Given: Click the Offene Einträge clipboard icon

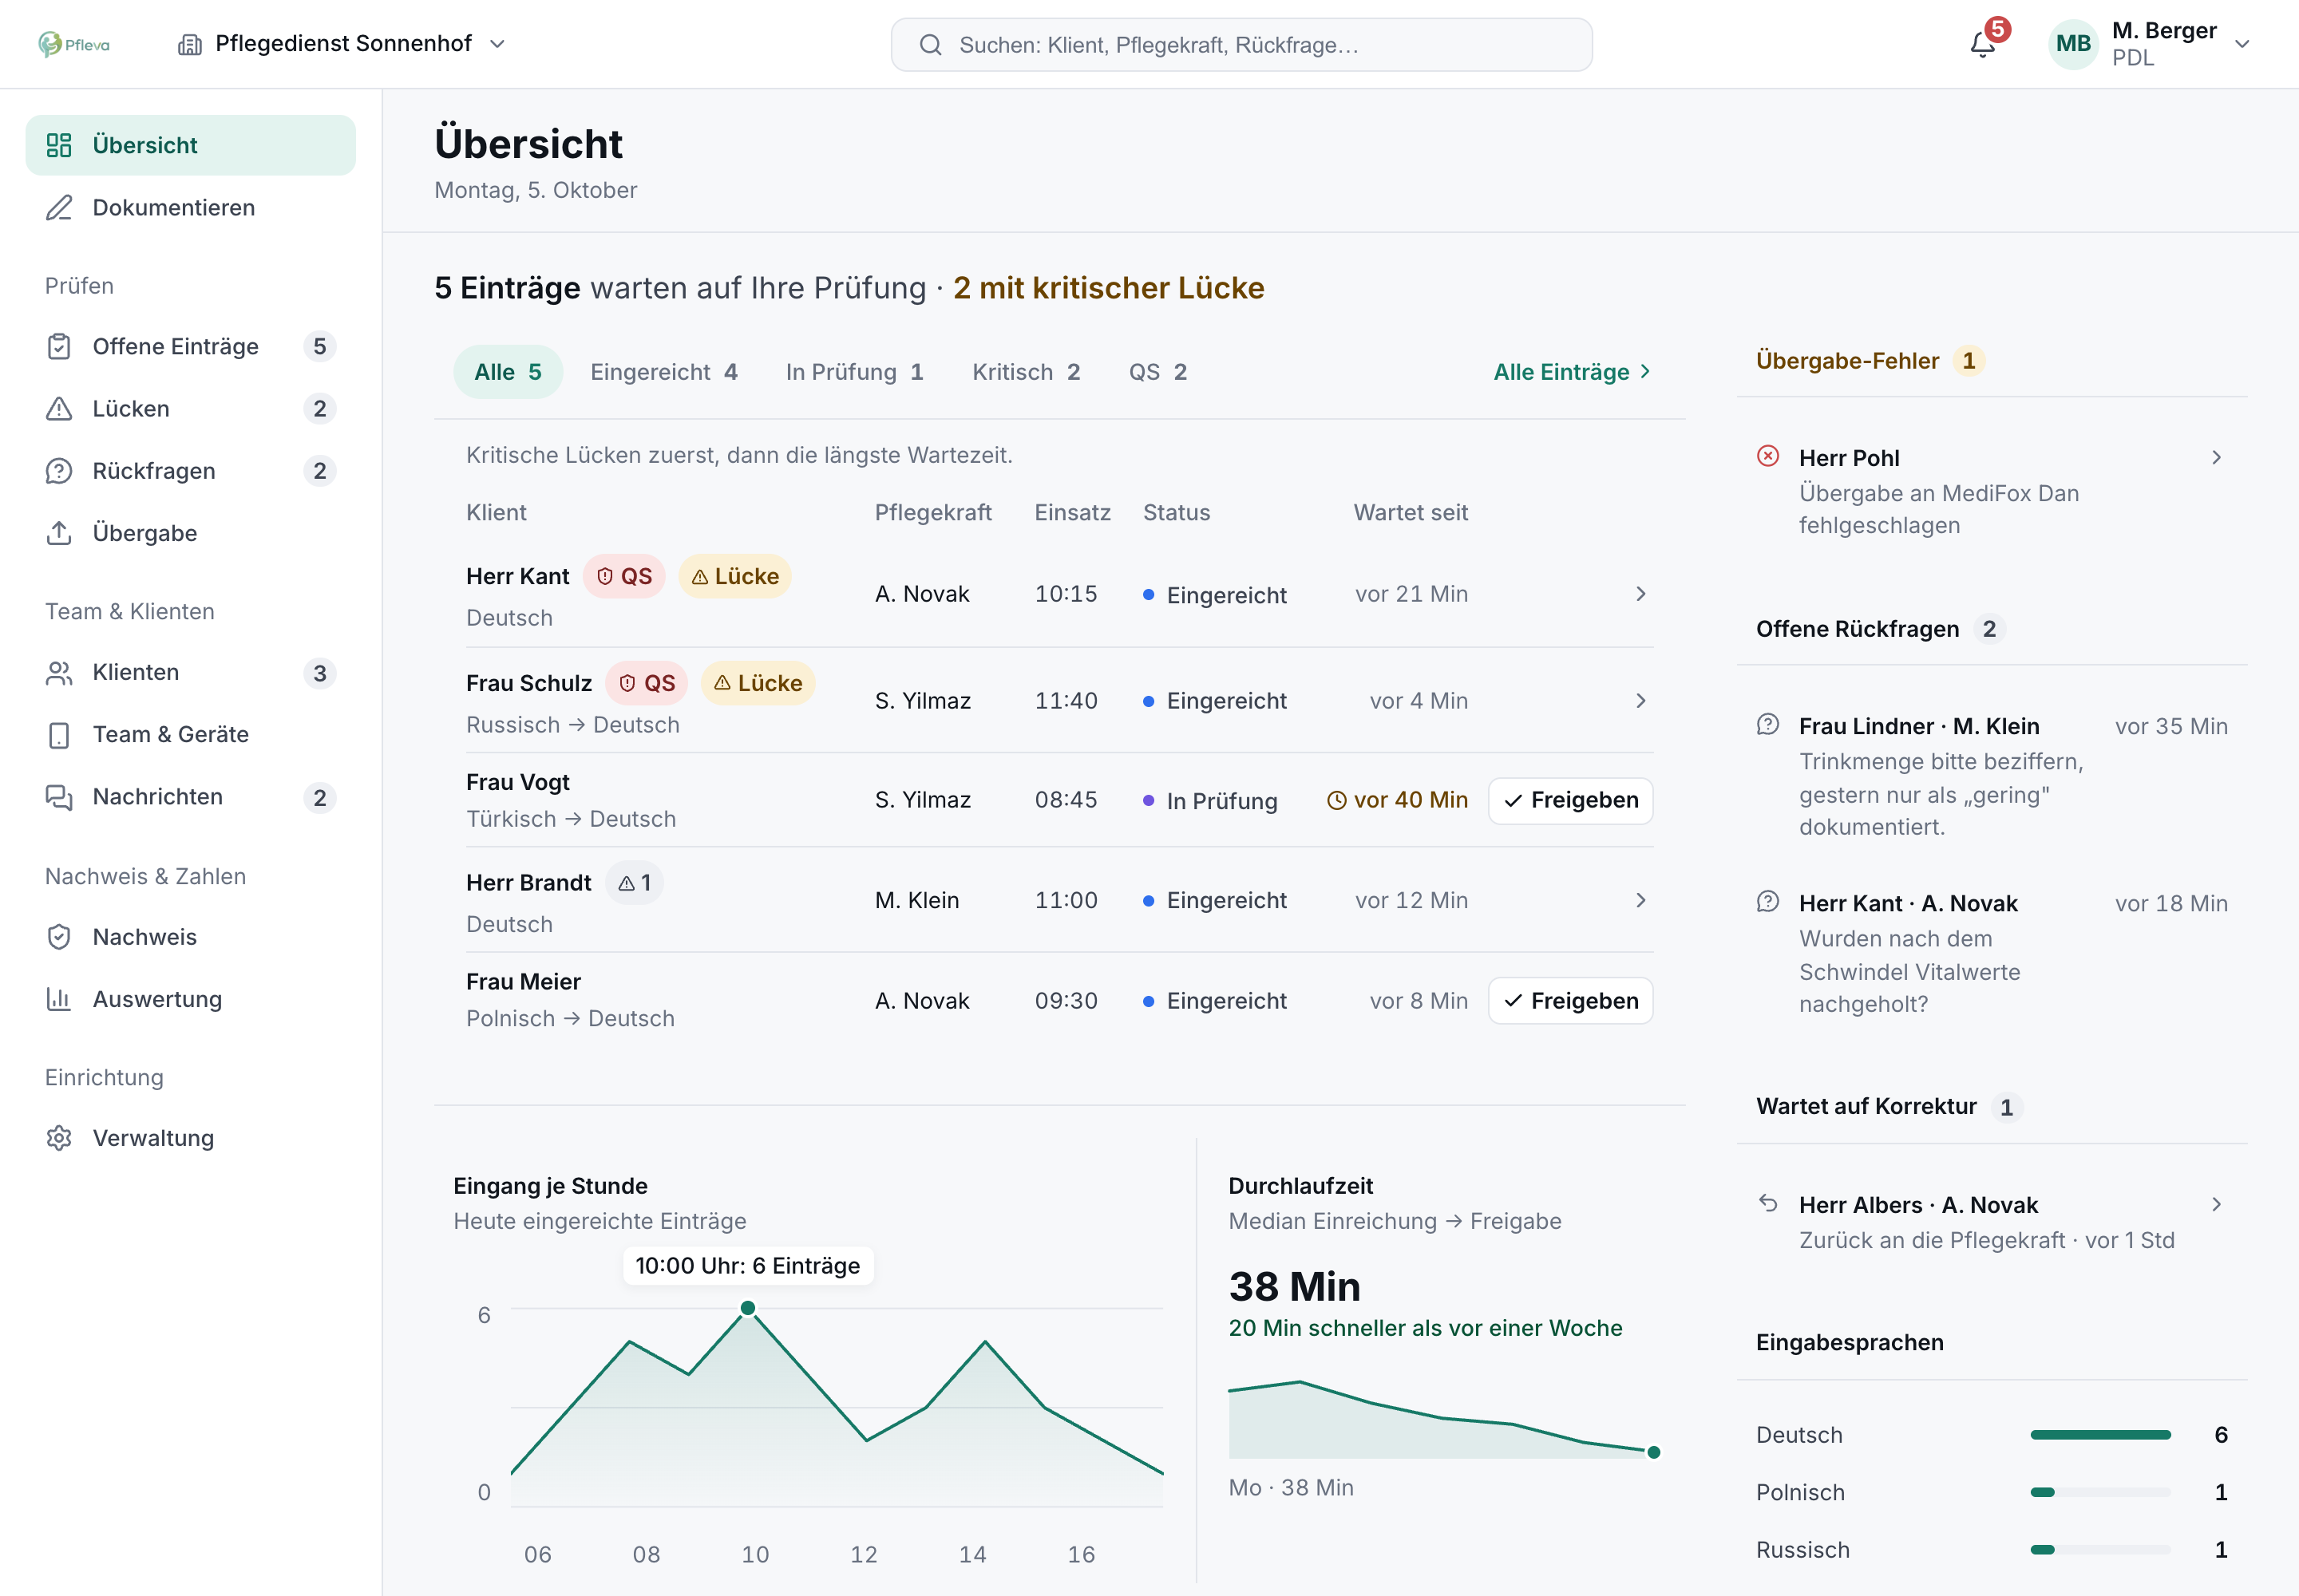Looking at the screenshot, I should coord(59,346).
